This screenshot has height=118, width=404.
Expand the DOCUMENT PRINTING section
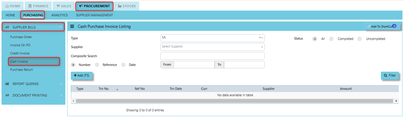33,95
